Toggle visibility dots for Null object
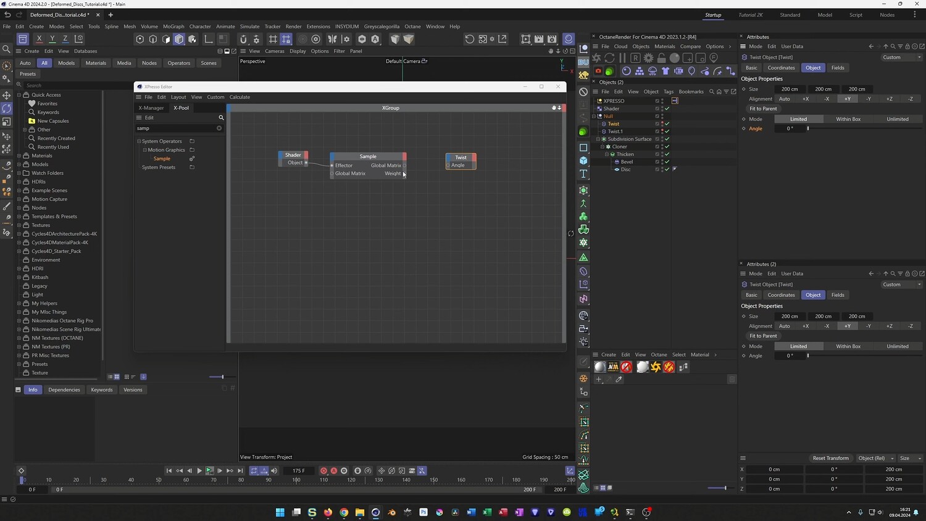 coord(662,116)
